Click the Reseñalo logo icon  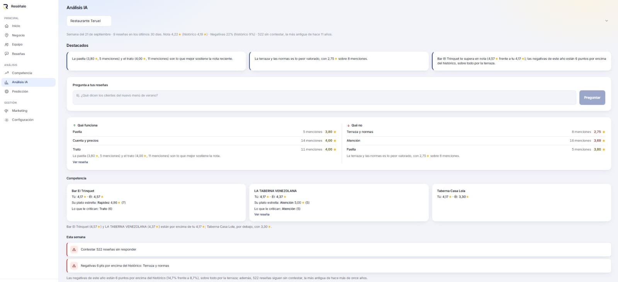click(x=6, y=7)
